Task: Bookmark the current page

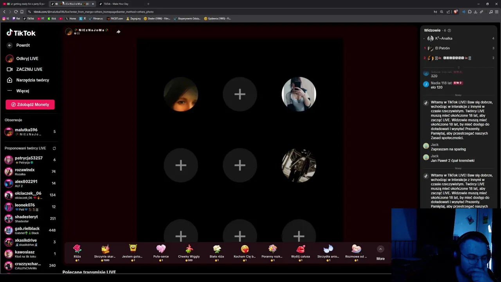Action: [x=22, y=12]
